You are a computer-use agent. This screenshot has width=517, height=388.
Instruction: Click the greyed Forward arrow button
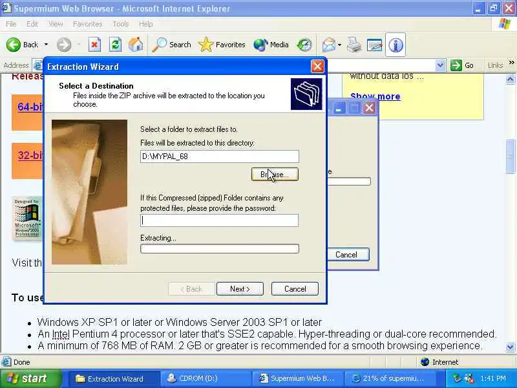click(x=63, y=45)
